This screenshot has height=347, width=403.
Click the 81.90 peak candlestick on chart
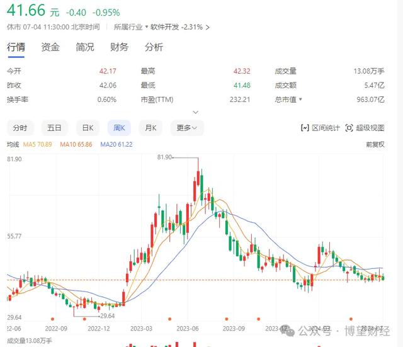(x=198, y=178)
